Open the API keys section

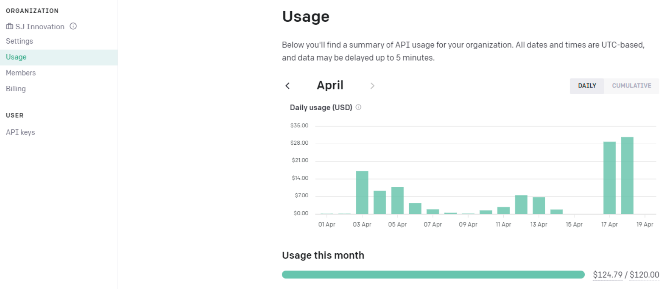[20, 132]
